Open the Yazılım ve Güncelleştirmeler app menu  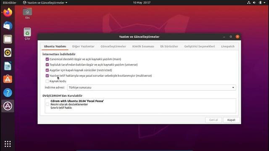click(x=45, y=3)
